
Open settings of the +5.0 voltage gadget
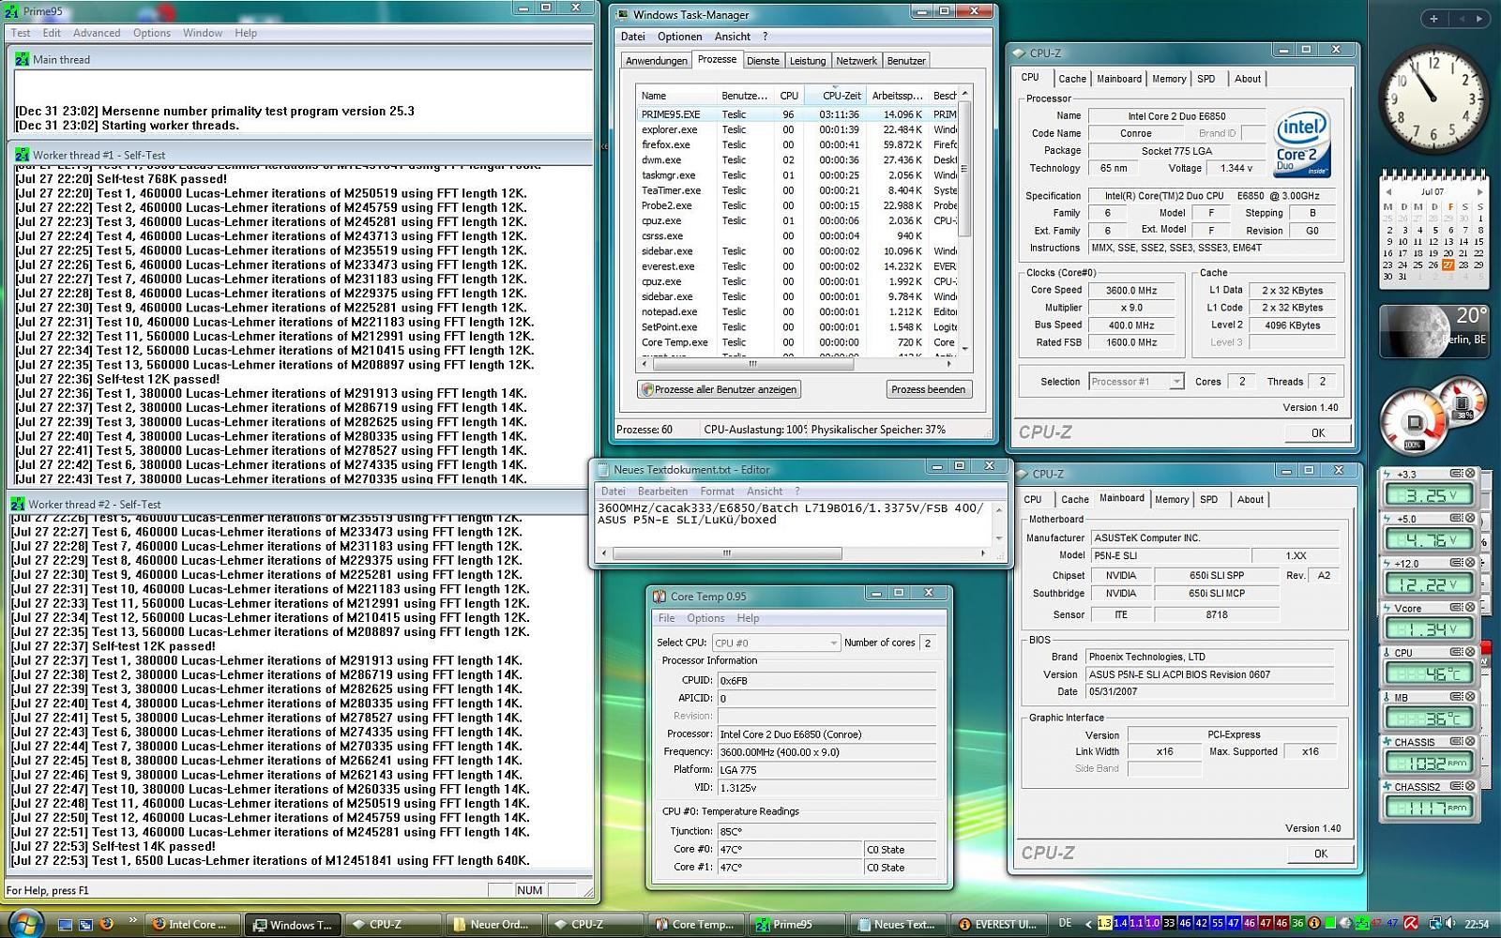(x=1456, y=518)
